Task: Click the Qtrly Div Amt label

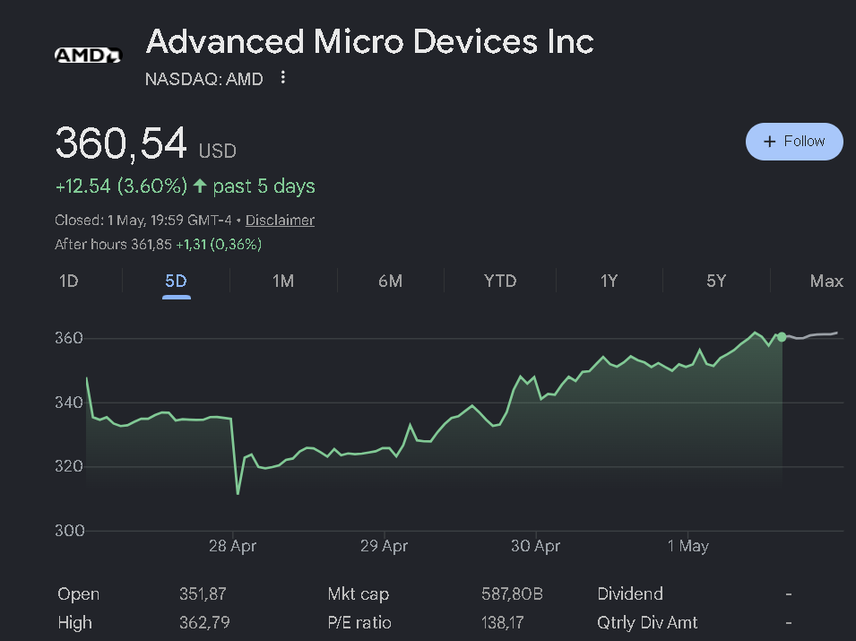Action: coord(647,622)
